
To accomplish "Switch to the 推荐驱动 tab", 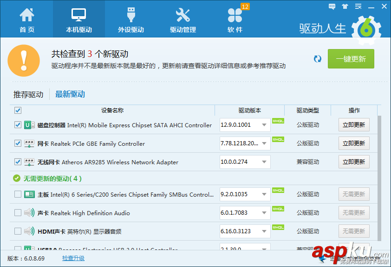I will click(28, 94).
